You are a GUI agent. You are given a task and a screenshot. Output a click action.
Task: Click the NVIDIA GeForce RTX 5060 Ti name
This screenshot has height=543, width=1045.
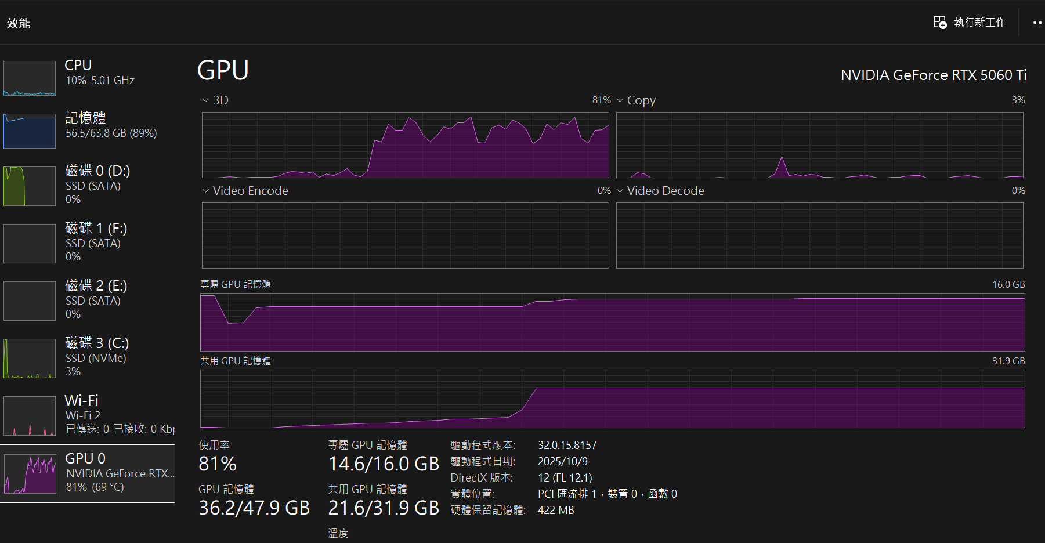934,75
